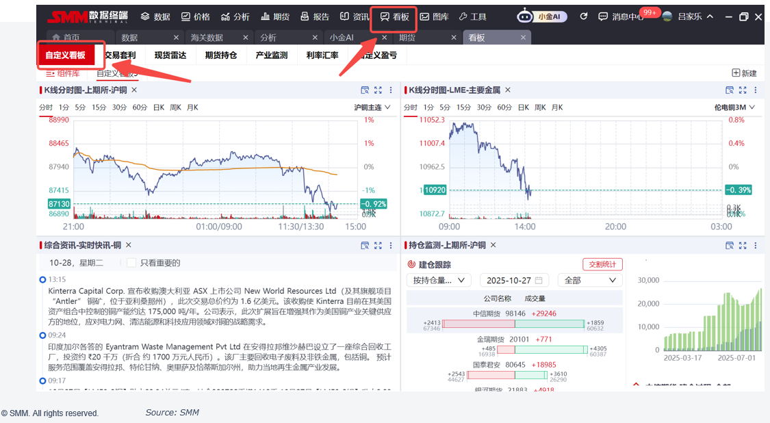Open the 数据 menu in top bar
Viewport: 770px width, 423px height.
coord(155,16)
